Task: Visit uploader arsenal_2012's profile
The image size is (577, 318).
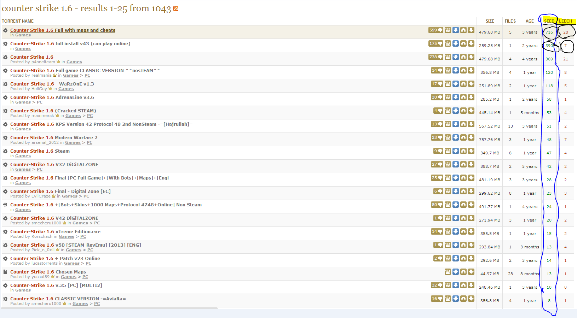Action: [45, 142]
